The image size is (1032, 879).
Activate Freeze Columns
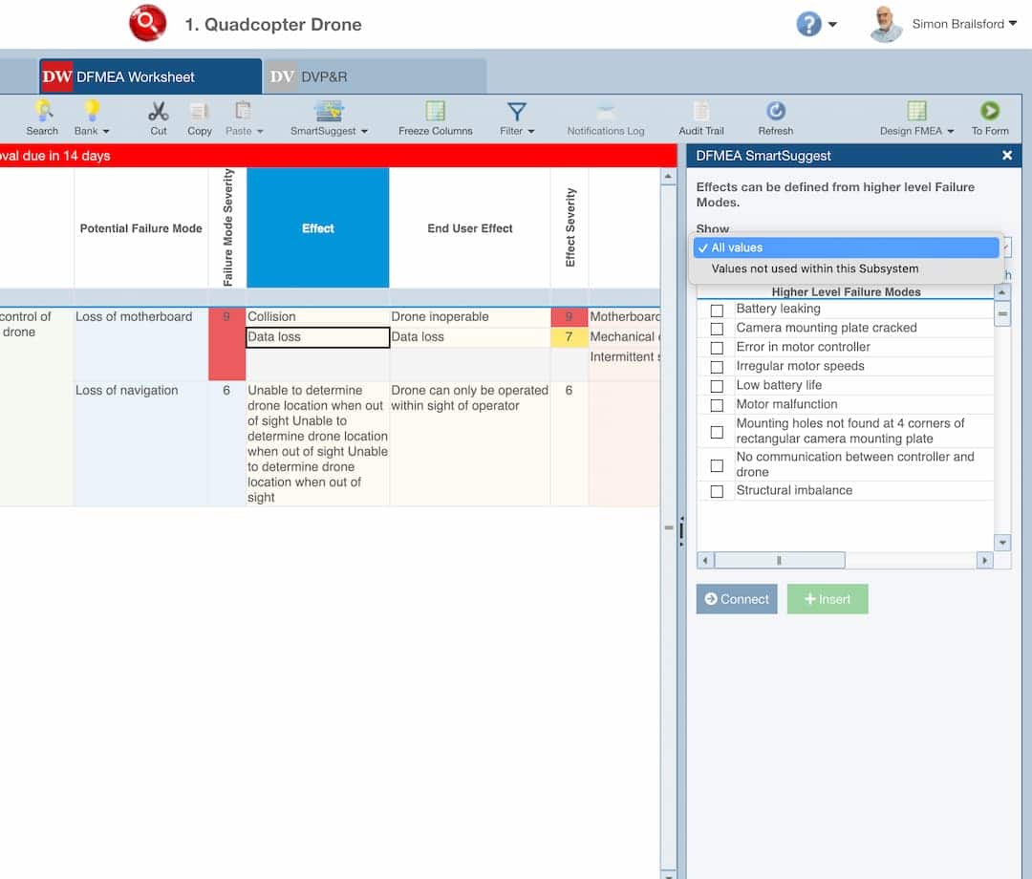click(435, 117)
